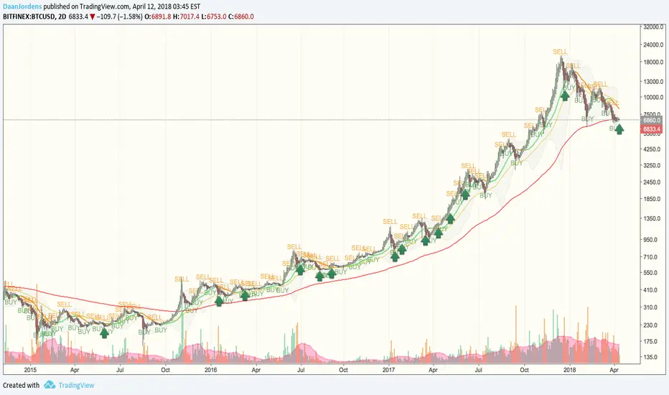669x395 pixels.
Task: Select the BITFINEX:BTCUSD, 2D symbol title
Action: [34, 17]
